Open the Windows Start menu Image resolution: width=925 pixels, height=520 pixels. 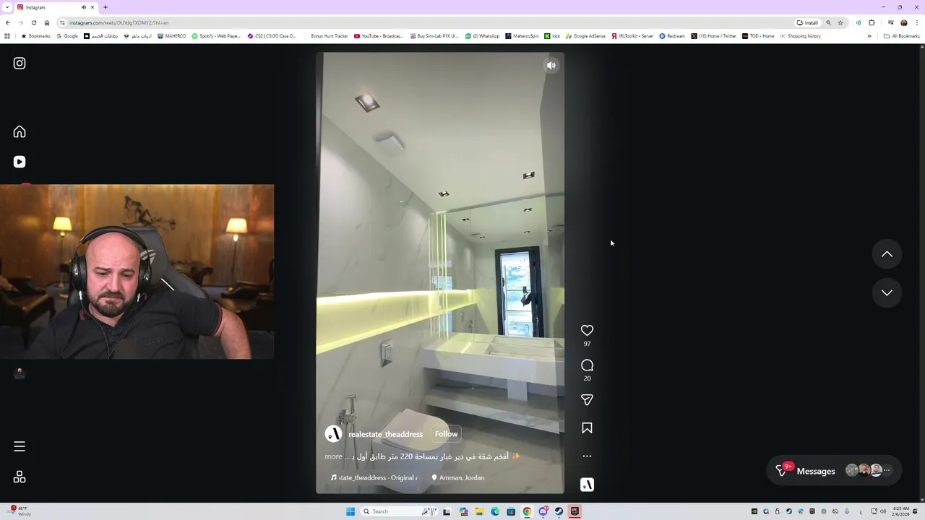[350, 511]
